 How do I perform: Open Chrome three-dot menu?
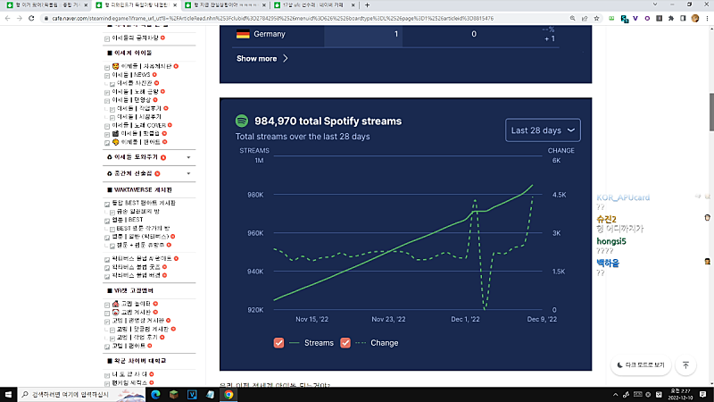point(707,18)
